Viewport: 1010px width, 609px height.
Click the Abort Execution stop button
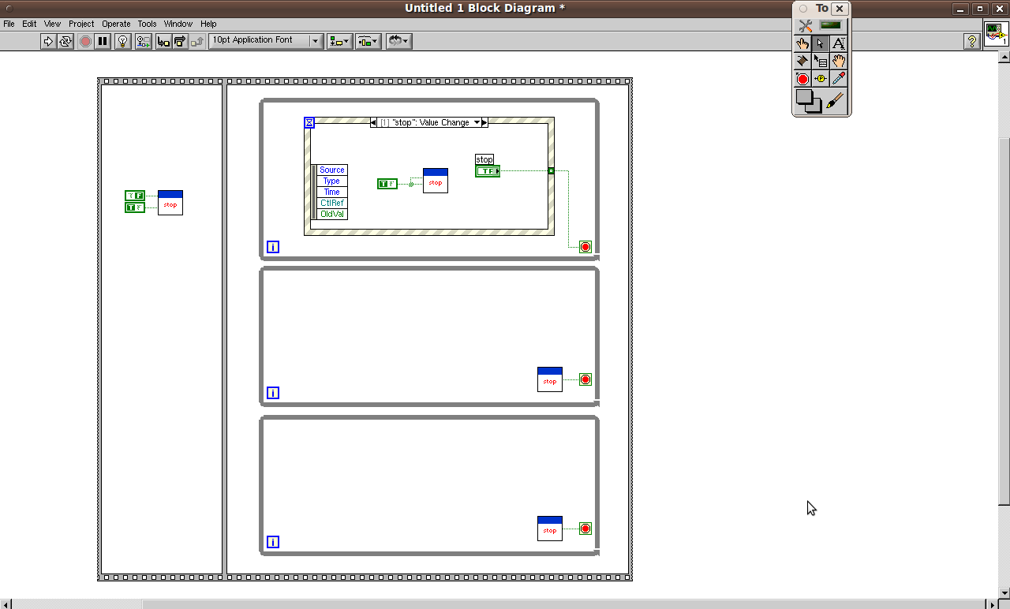(x=85, y=41)
